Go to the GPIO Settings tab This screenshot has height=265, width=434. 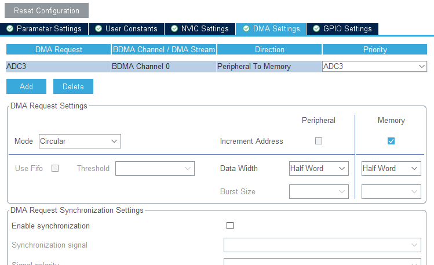pos(342,28)
